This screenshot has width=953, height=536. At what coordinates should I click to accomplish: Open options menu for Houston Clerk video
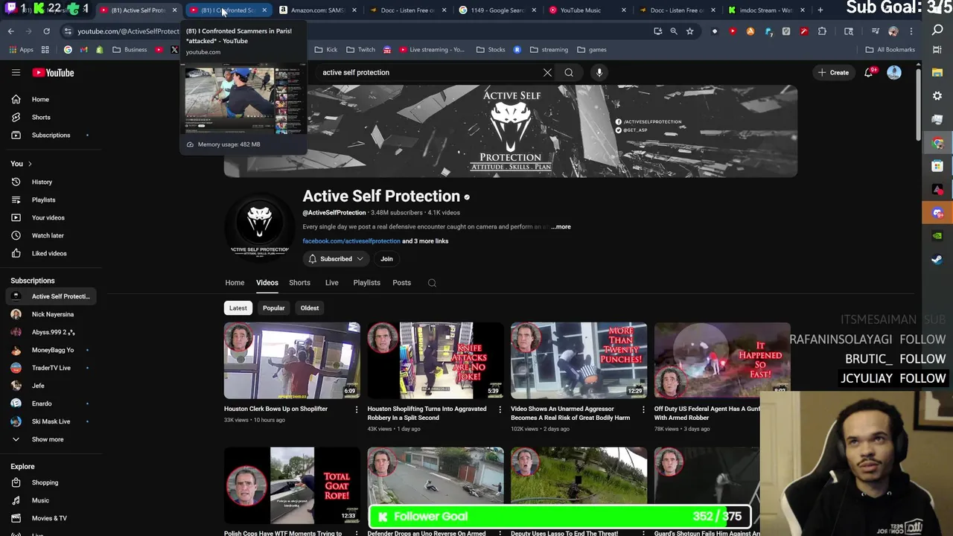click(x=356, y=409)
